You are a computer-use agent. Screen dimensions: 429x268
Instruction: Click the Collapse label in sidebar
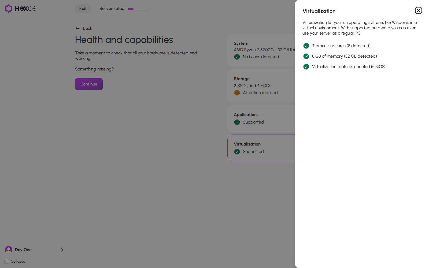(x=18, y=262)
